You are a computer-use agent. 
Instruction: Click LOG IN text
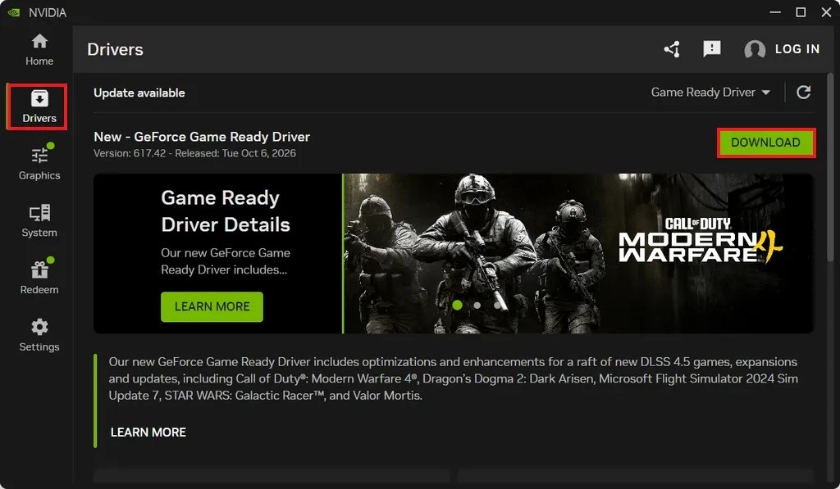(797, 49)
